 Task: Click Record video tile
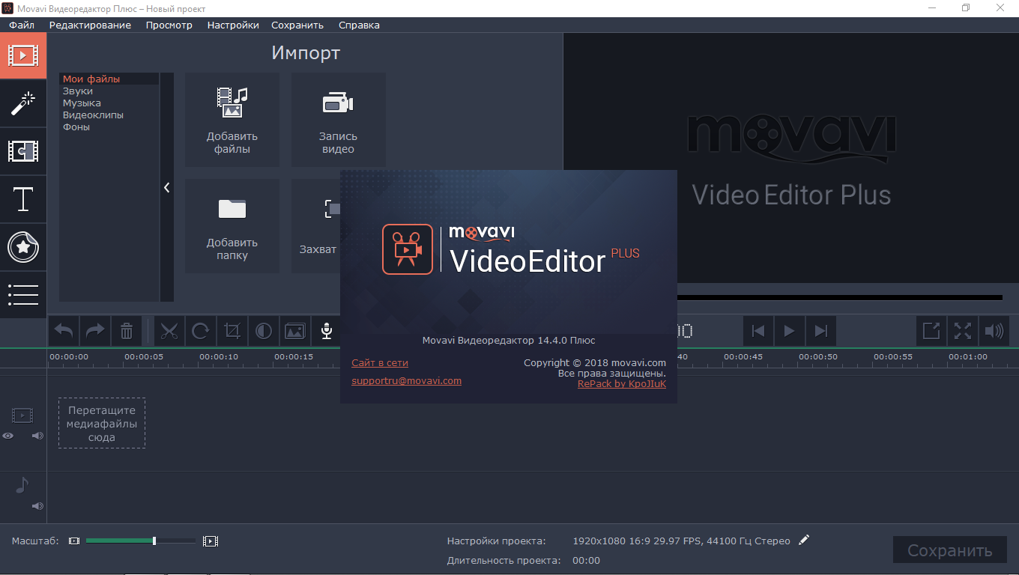tap(338, 120)
